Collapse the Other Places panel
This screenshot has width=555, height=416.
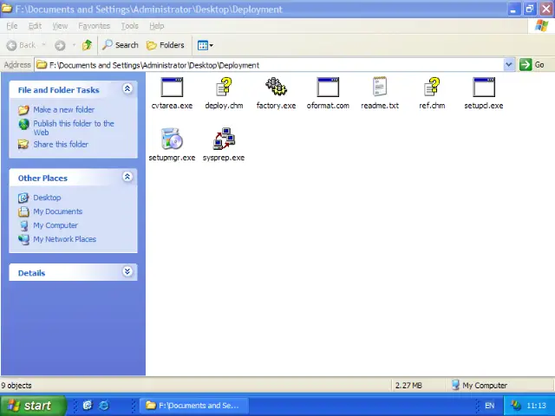(x=127, y=177)
